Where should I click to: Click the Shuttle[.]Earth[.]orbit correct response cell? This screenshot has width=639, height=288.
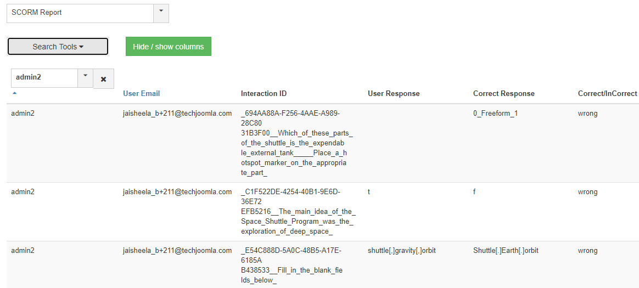[x=506, y=251]
